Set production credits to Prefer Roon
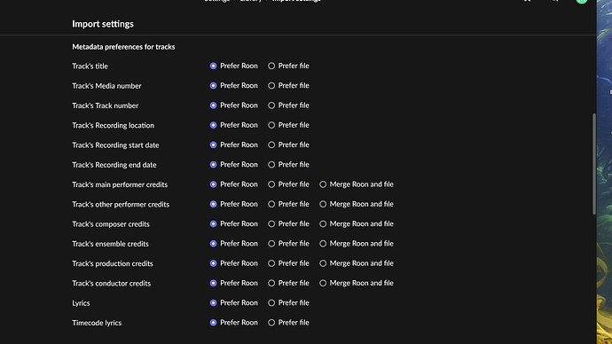Viewport: 612px width, 344px height. (x=213, y=263)
